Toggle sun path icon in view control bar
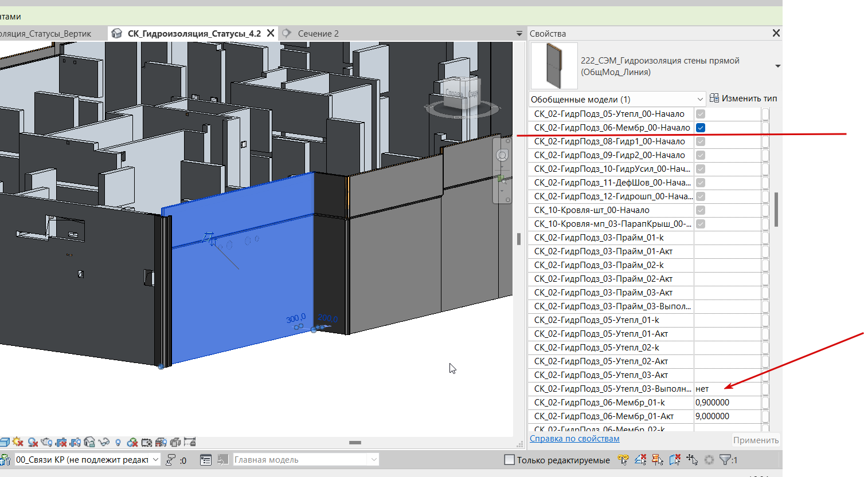 pyautogui.click(x=18, y=442)
